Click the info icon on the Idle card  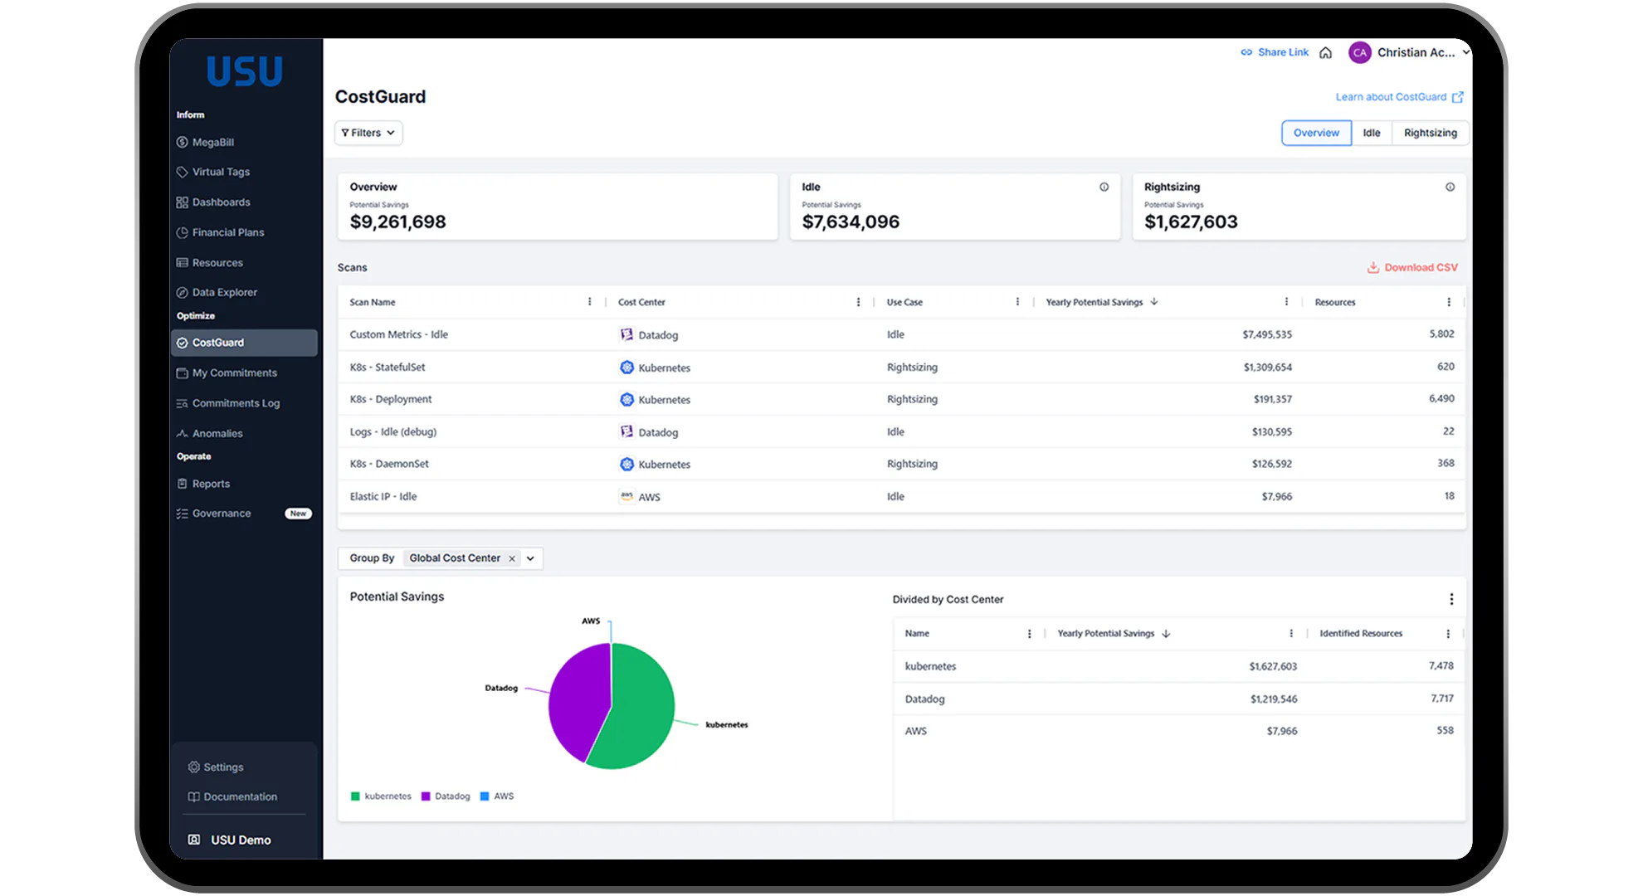pos(1104,187)
